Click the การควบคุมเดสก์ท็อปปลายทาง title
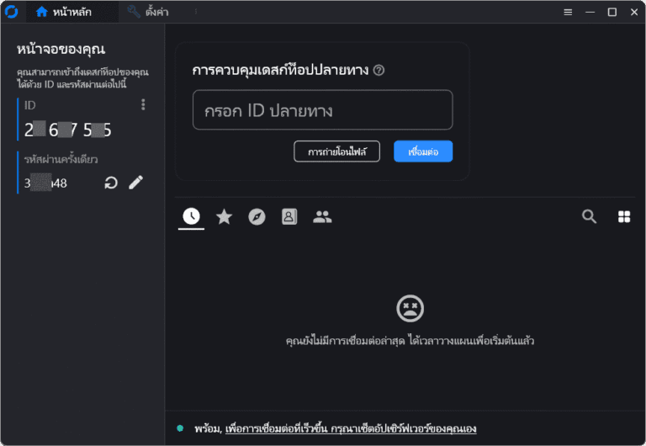646x446 pixels. [x=280, y=71]
